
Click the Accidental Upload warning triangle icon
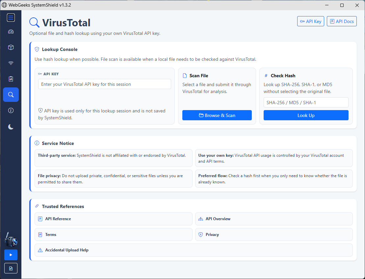[x=40, y=250]
